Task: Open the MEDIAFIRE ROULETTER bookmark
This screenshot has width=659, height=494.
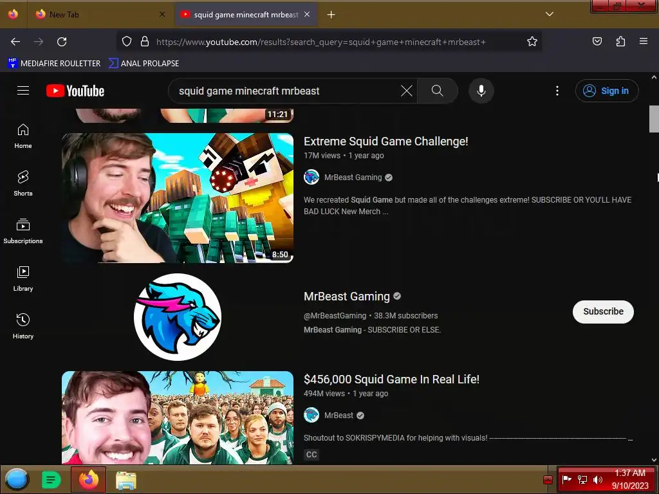Action: (x=54, y=64)
